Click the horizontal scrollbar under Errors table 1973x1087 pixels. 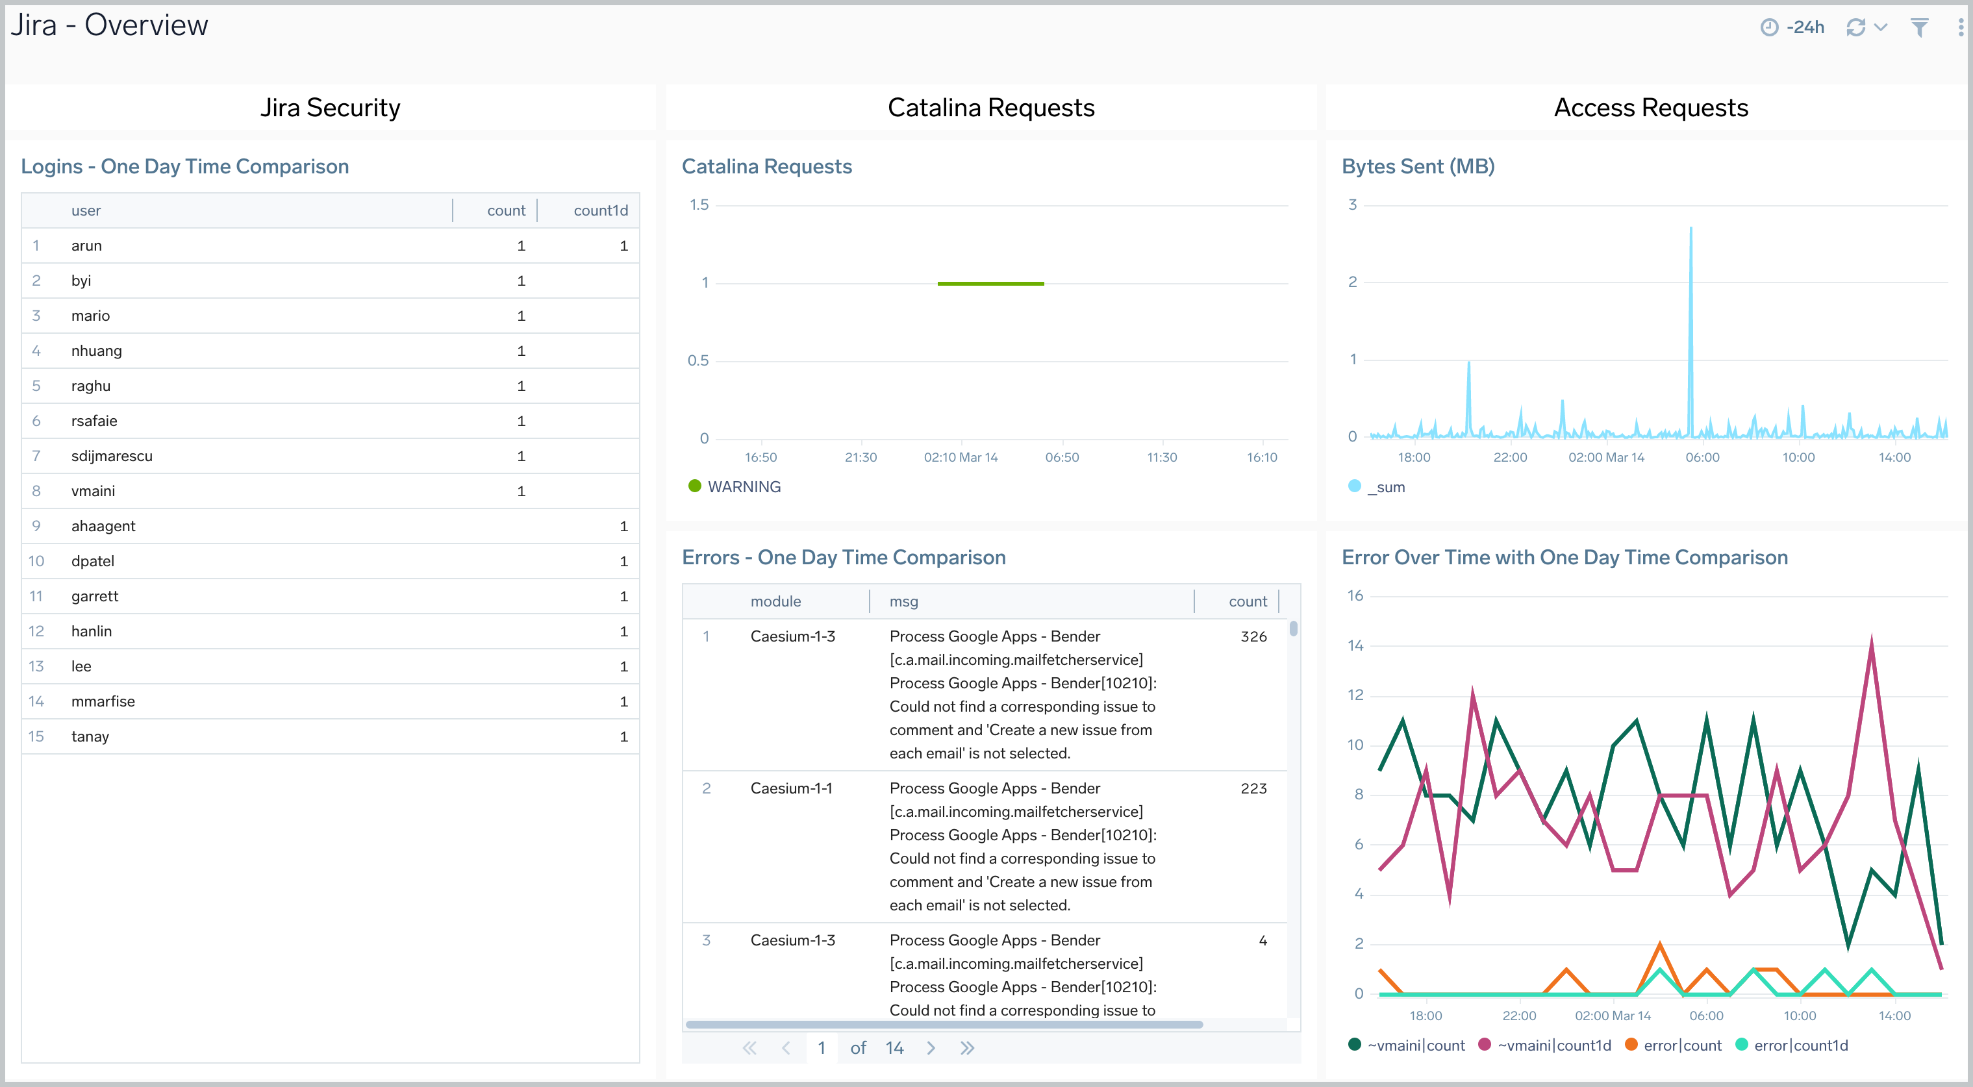944,1024
